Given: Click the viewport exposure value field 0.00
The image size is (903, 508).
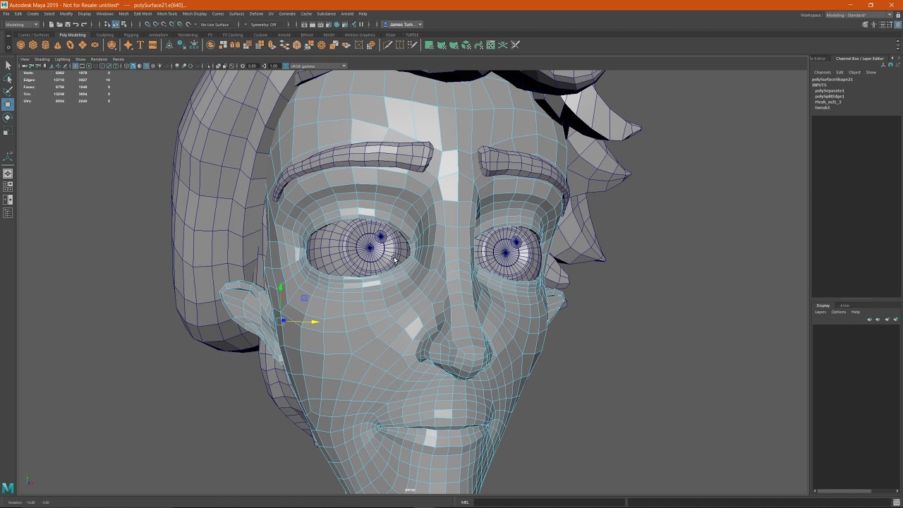Looking at the screenshot, I should click(252, 66).
